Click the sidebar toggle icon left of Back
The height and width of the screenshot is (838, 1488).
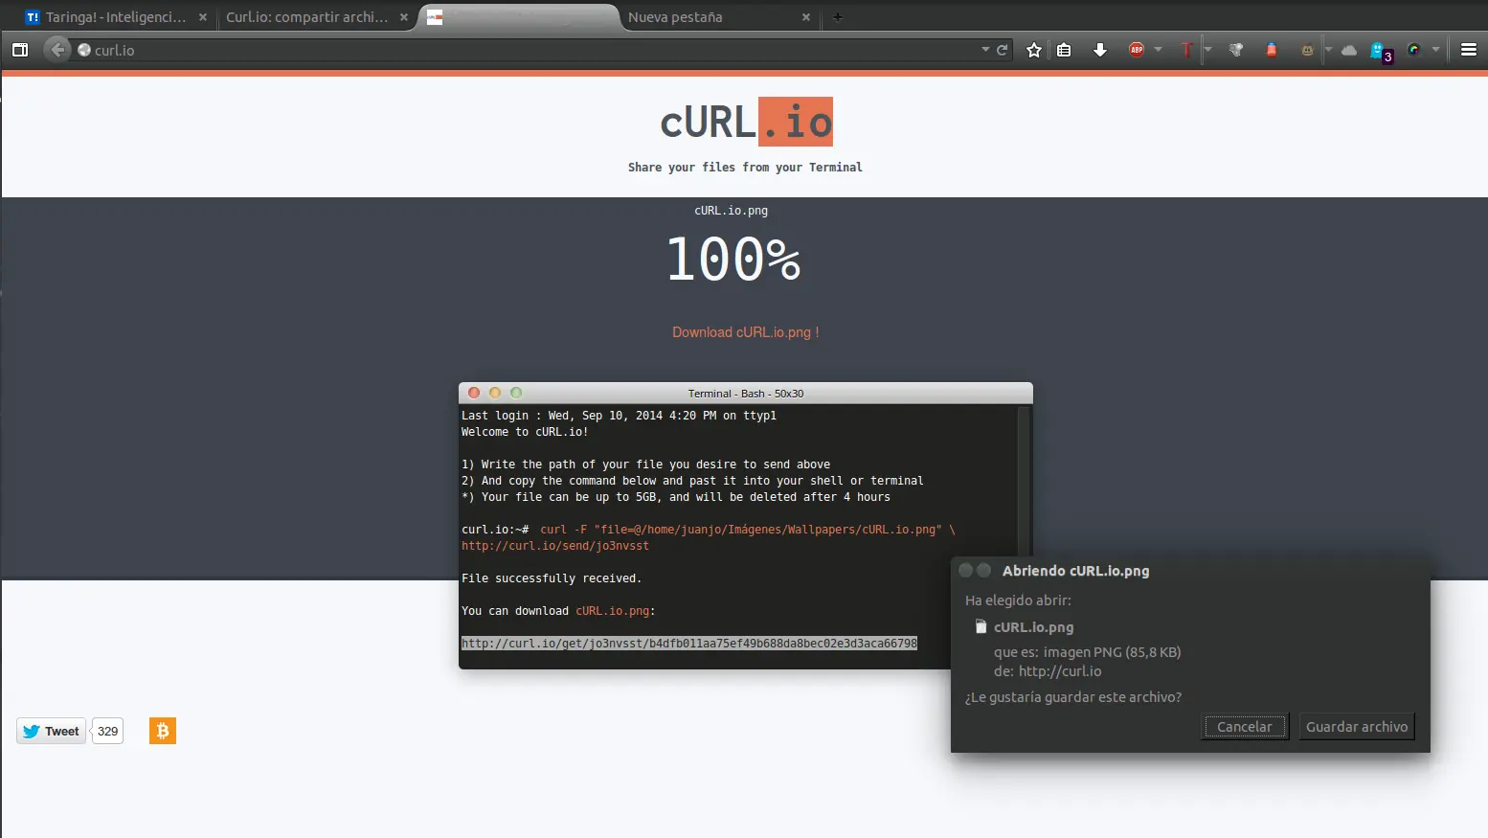point(20,50)
